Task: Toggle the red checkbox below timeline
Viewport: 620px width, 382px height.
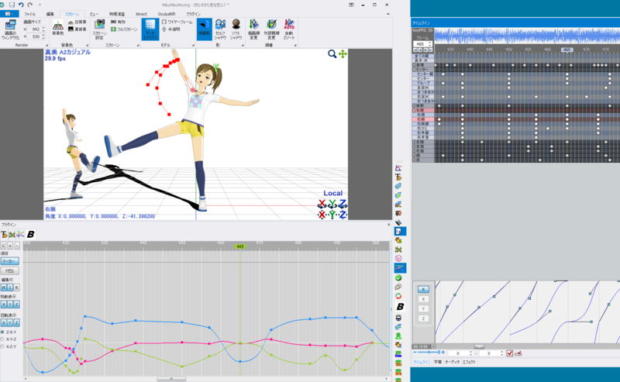Action: pos(510,353)
